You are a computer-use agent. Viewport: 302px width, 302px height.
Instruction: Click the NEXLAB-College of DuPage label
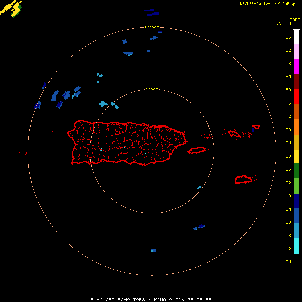click(268, 4)
